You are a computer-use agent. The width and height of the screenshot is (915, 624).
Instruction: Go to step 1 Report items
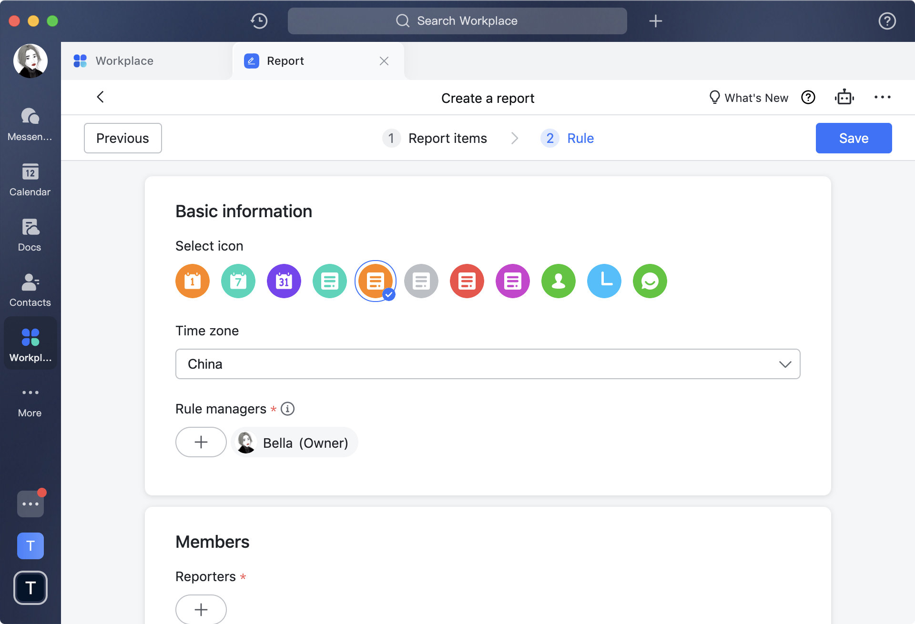click(435, 138)
